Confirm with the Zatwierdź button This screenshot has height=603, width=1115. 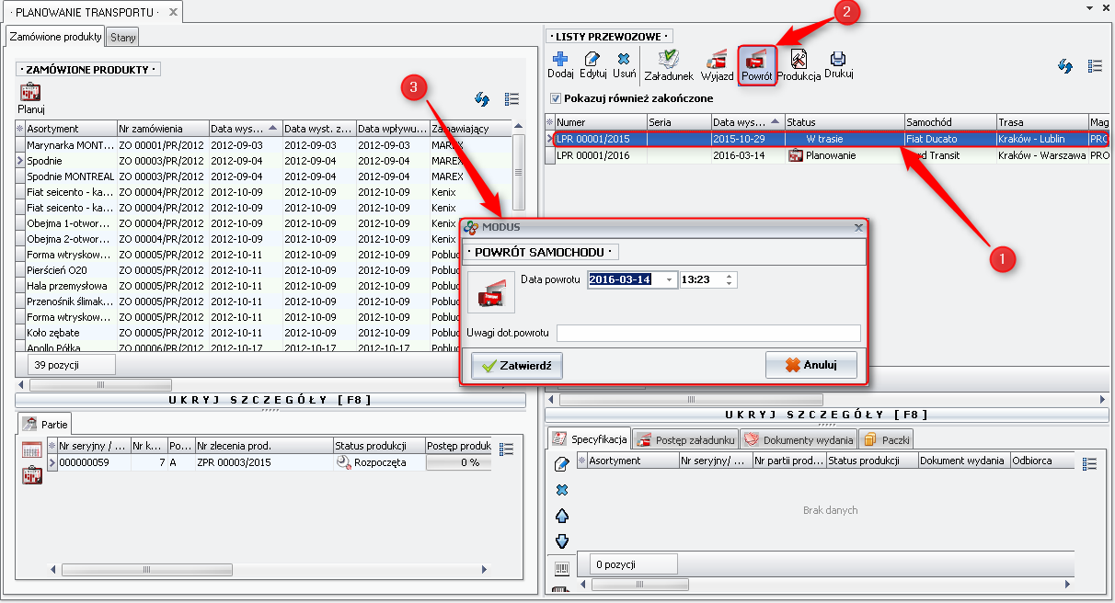(x=516, y=366)
